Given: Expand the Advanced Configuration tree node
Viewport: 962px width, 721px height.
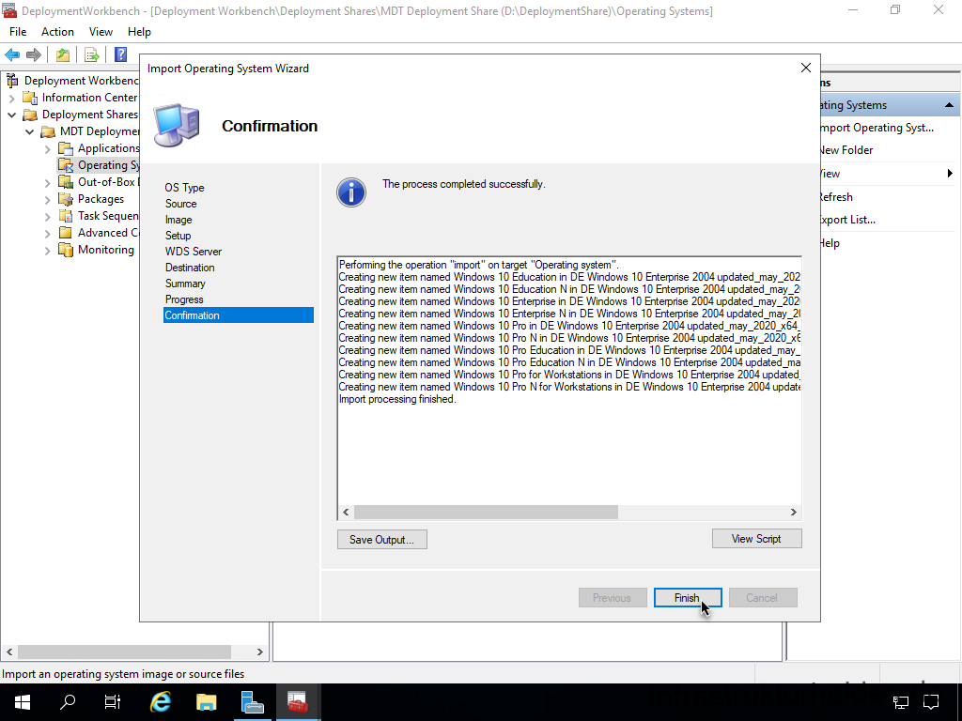Looking at the screenshot, I should pyautogui.click(x=48, y=233).
